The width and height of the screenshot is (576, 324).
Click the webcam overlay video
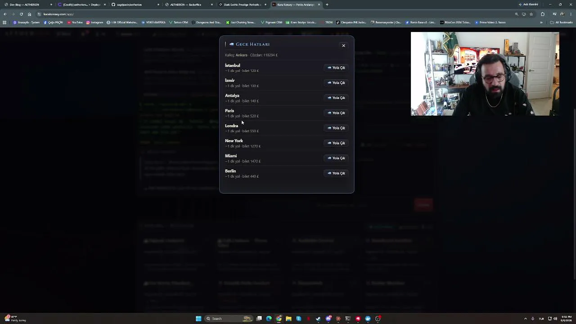click(x=485, y=74)
